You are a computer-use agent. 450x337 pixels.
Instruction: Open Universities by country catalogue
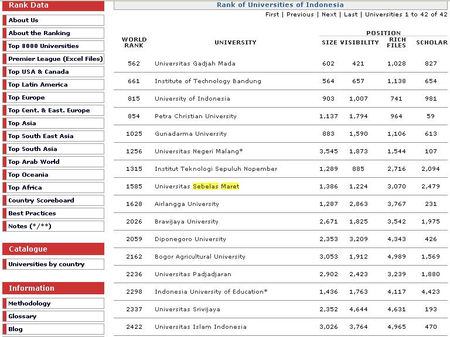[53, 264]
